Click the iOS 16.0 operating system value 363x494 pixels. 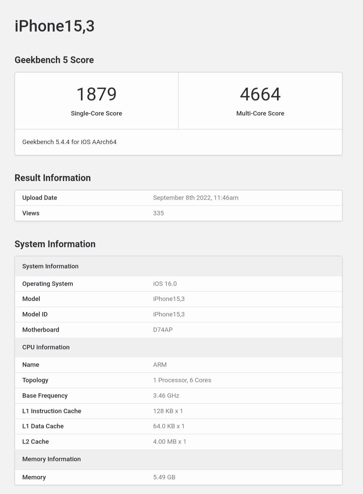(x=165, y=284)
